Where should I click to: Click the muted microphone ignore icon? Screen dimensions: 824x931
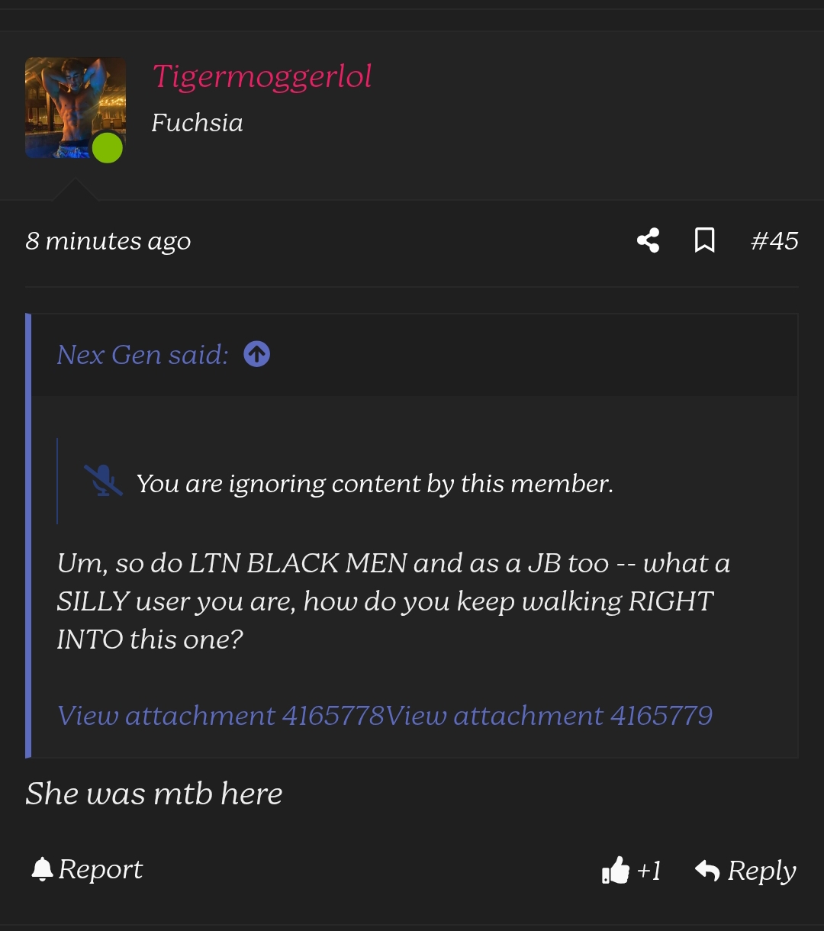(x=103, y=481)
